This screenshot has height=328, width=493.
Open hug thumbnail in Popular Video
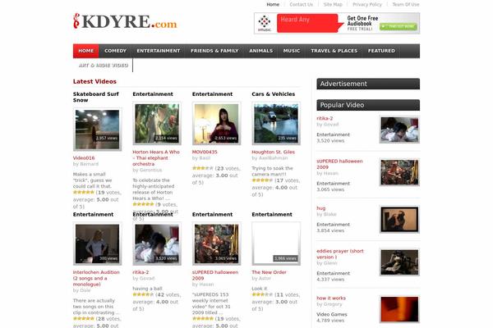point(399,219)
